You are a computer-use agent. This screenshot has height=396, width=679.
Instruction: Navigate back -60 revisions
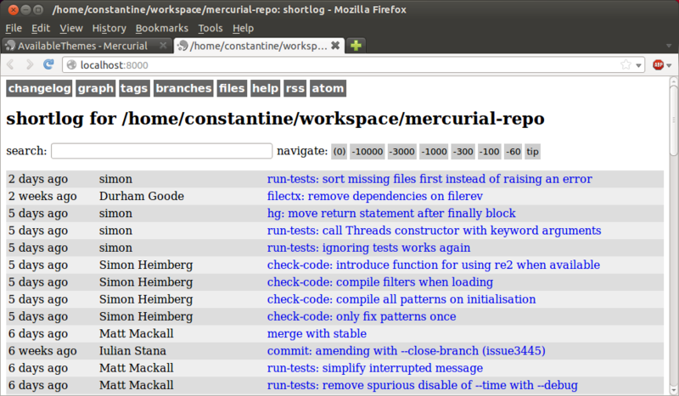(513, 152)
